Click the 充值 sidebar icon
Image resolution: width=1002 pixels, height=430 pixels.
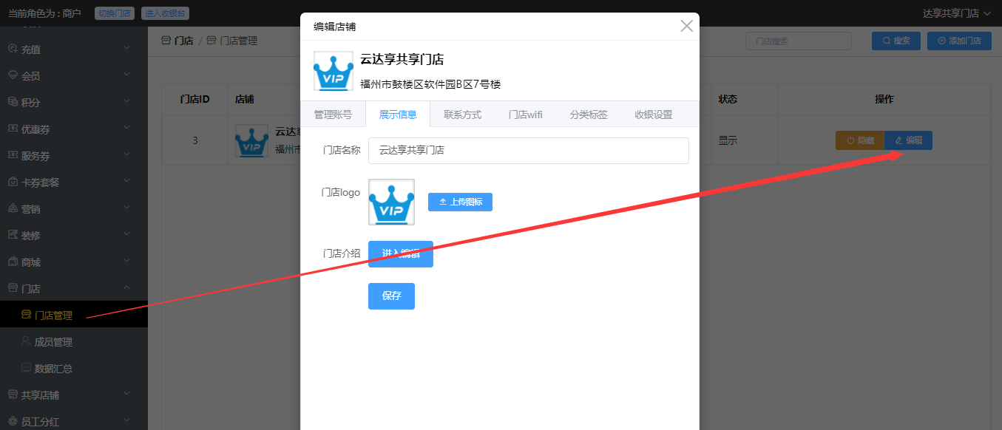tap(12, 49)
